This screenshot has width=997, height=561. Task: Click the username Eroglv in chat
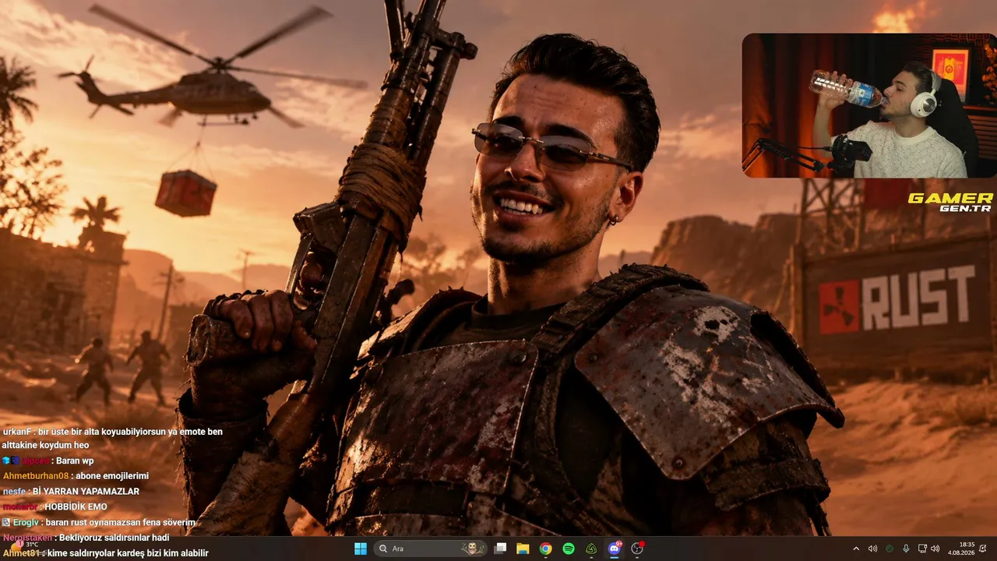tap(26, 522)
